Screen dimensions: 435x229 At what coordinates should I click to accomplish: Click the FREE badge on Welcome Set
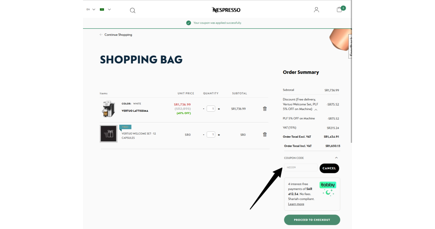pyautogui.click(x=125, y=127)
